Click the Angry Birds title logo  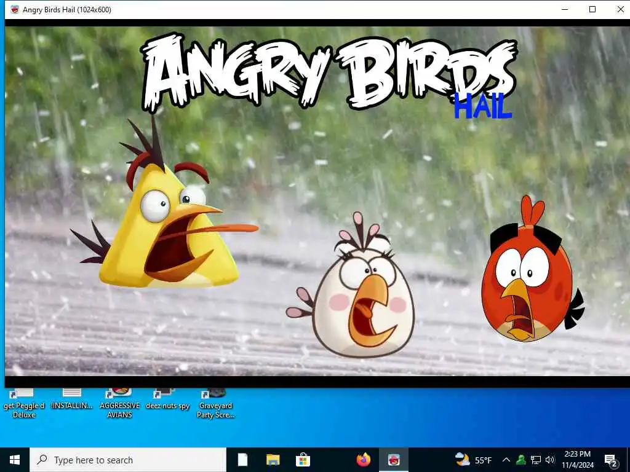tap(330, 73)
